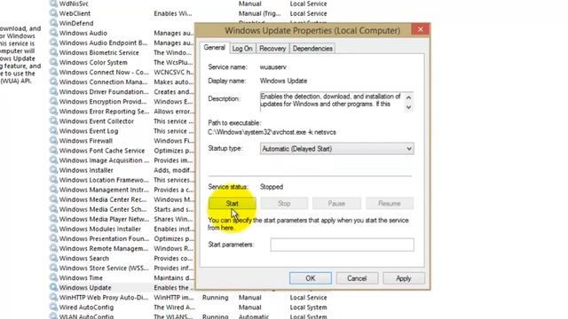Click the grayed-out Pause button
Screen dimensions: 568x319
336,203
